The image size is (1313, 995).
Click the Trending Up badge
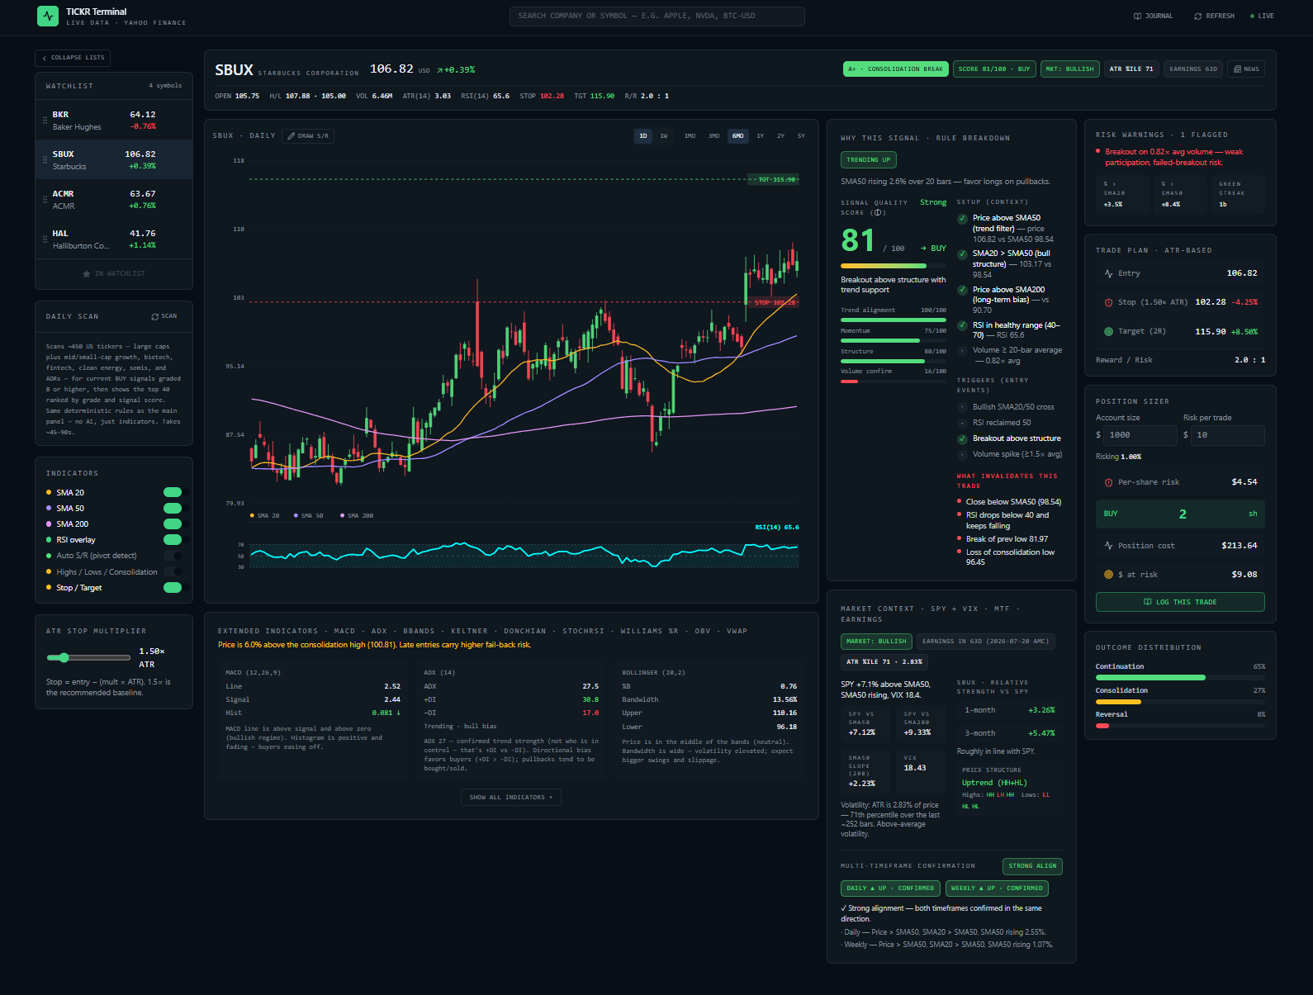click(x=868, y=159)
